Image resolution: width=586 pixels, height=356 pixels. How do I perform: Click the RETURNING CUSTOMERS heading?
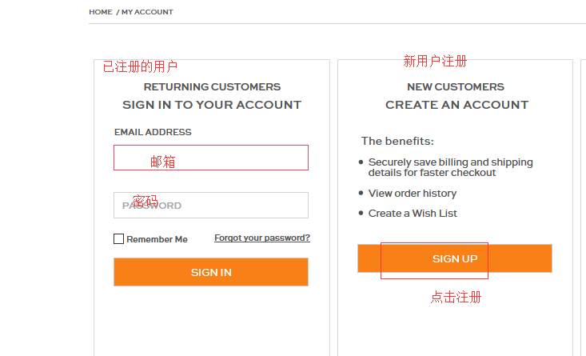212,86
